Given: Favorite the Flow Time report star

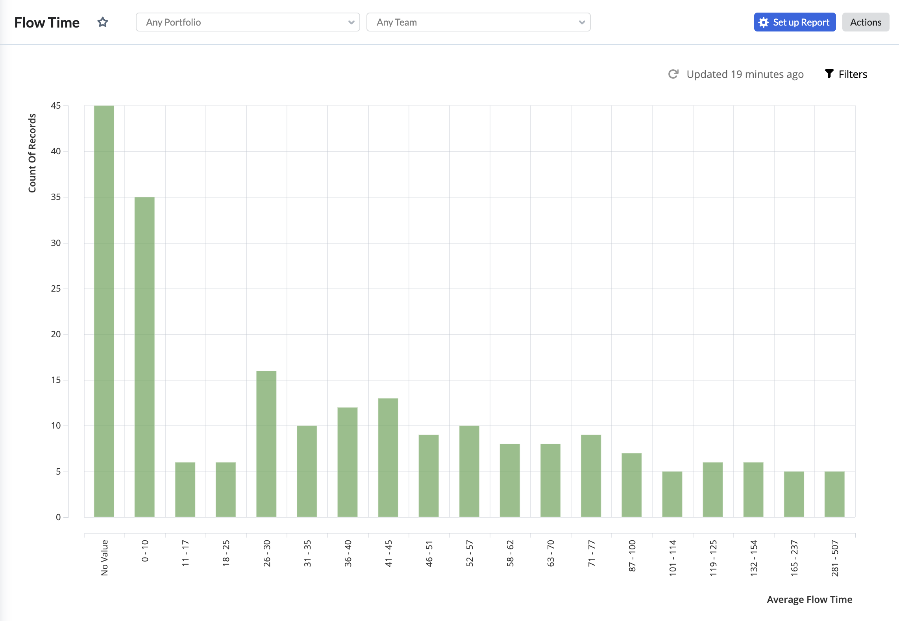Looking at the screenshot, I should [x=103, y=22].
